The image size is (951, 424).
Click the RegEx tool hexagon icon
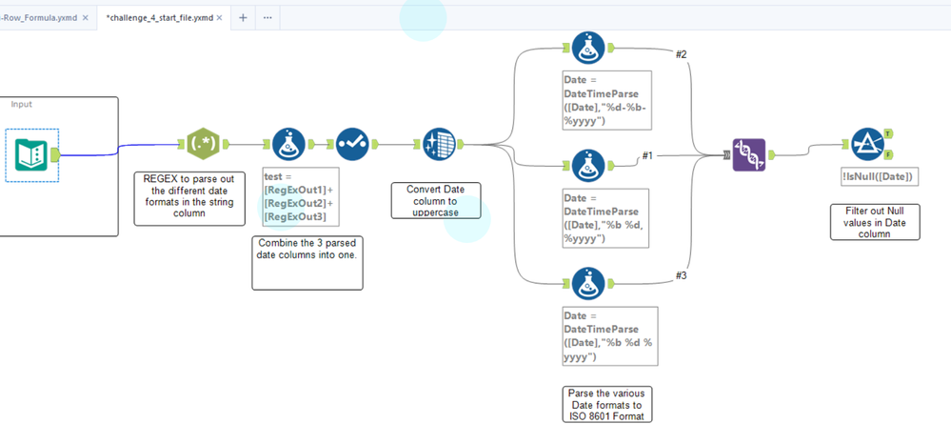pyautogui.click(x=203, y=144)
